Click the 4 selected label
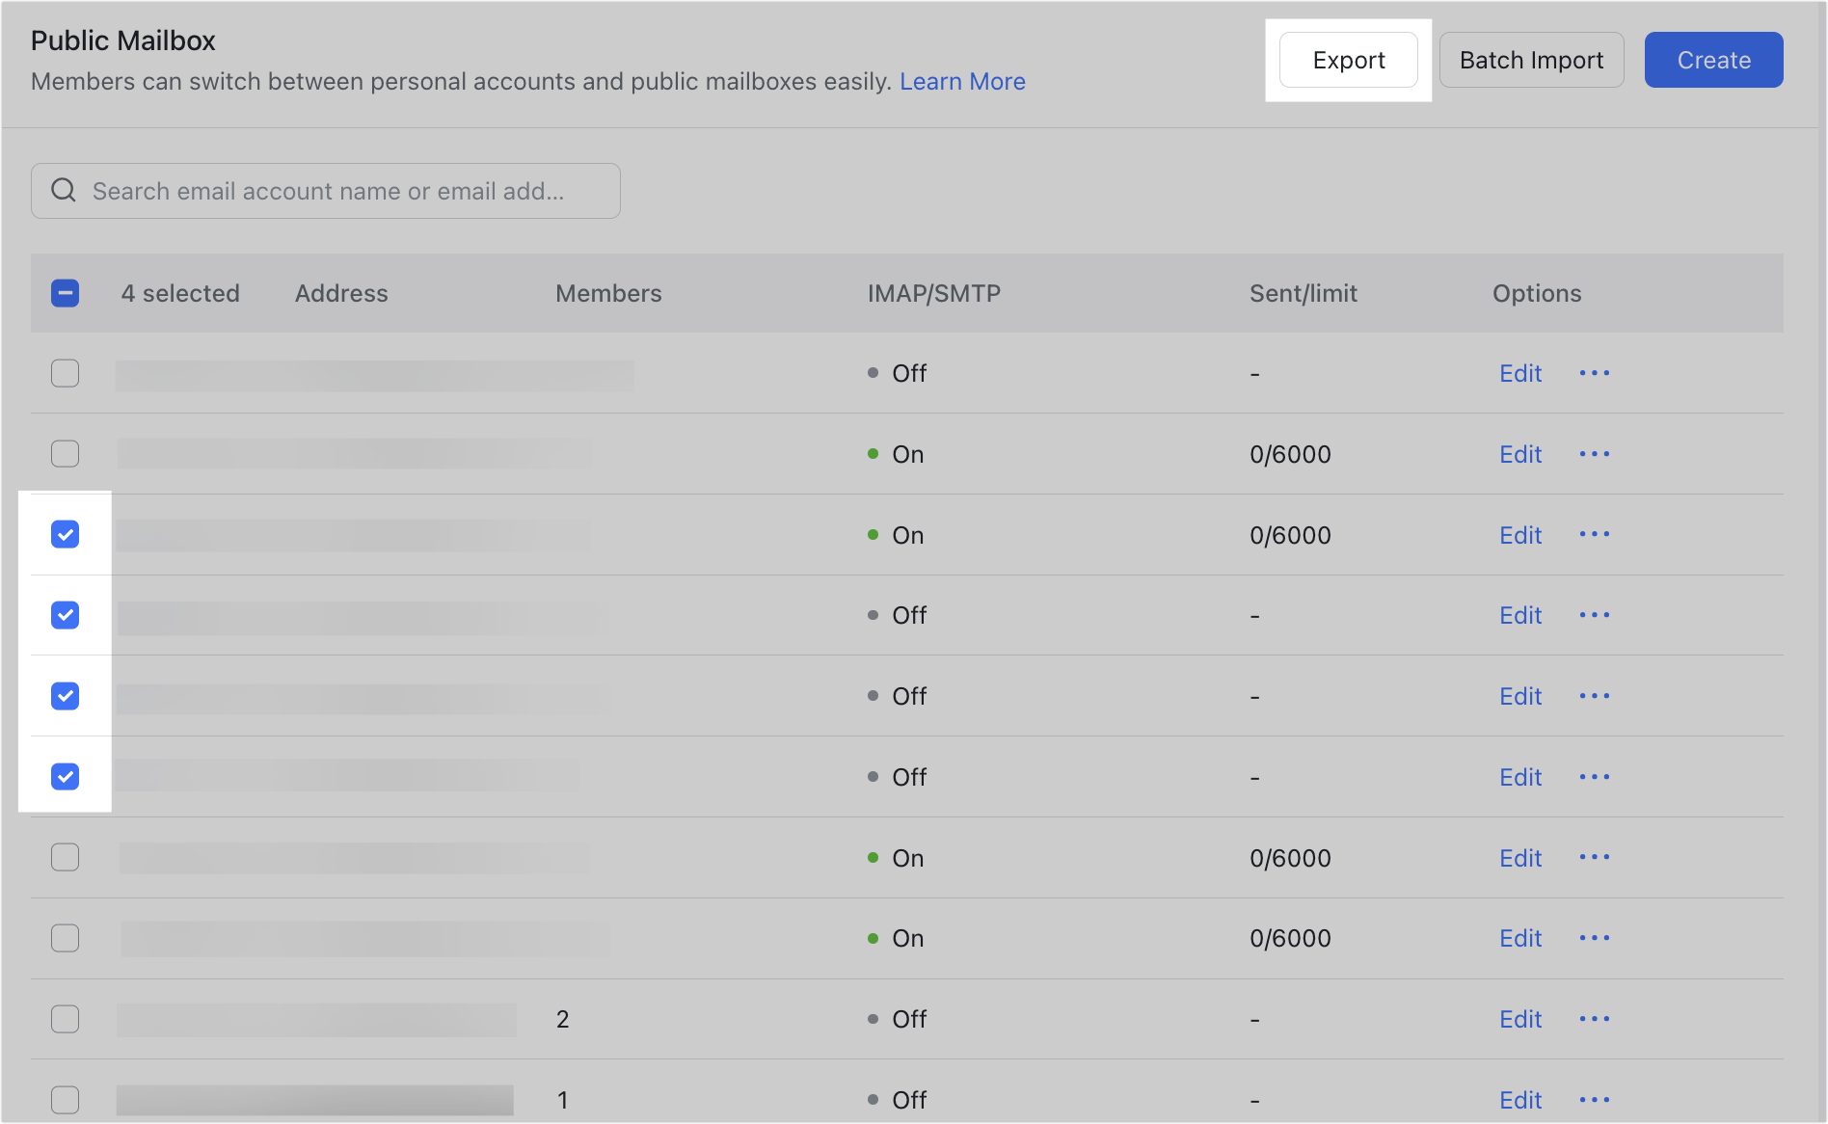This screenshot has height=1124, width=1828. pyautogui.click(x=180, y=293)
